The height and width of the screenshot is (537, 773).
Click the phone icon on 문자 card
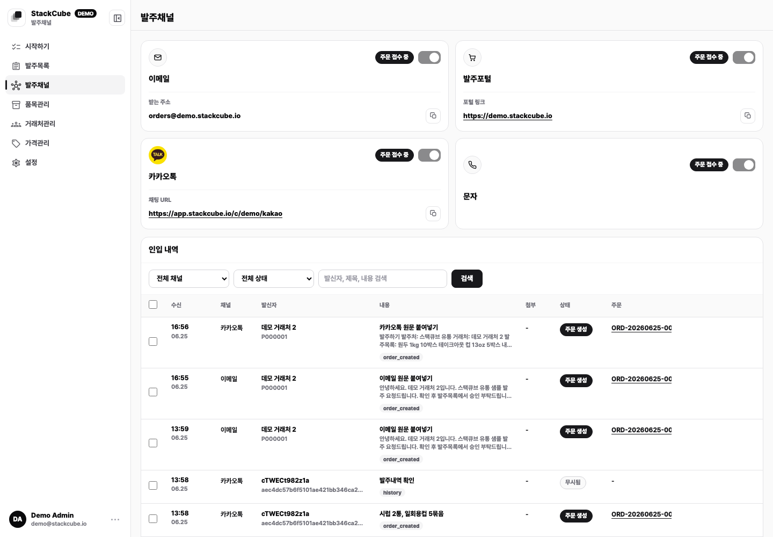[472, 165]
